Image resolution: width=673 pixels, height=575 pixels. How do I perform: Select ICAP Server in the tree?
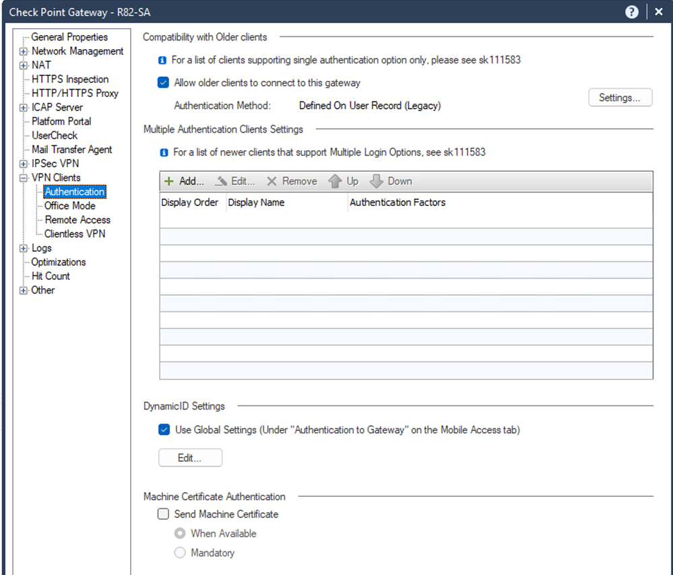tap(57, 107)
